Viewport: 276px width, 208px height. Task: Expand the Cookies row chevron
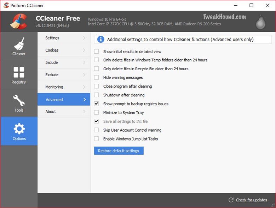click(84, 50)
